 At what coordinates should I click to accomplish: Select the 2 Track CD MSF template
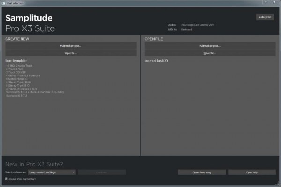[x=16, y=72]
